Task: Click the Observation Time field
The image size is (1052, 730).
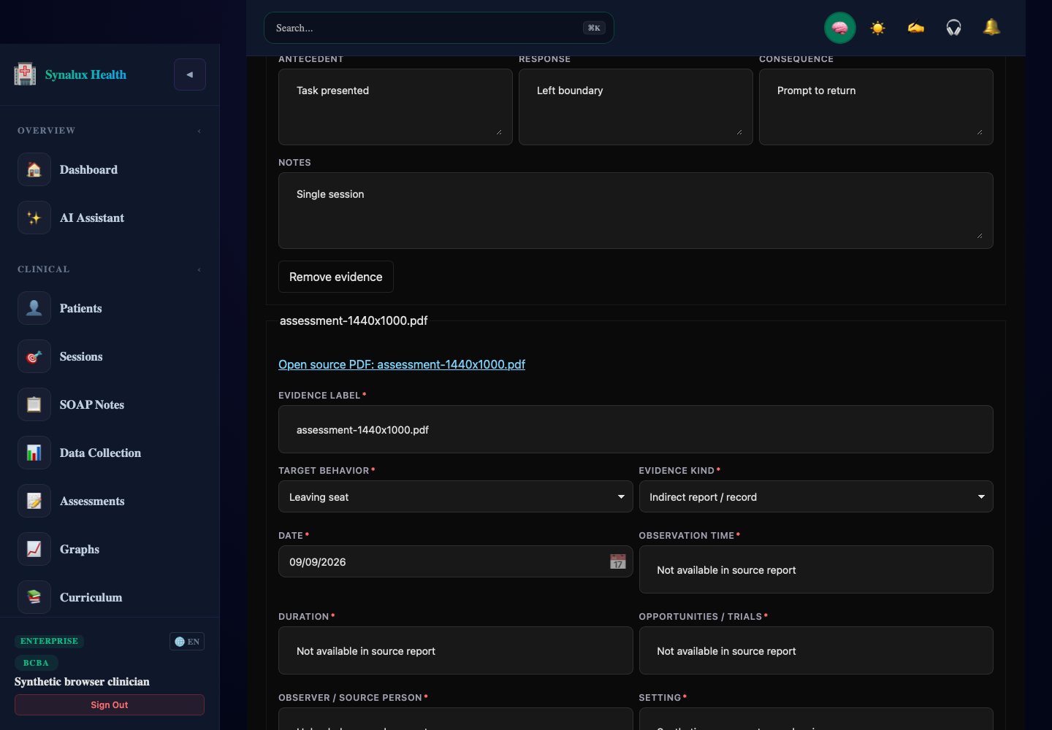Action: [816, 569]
